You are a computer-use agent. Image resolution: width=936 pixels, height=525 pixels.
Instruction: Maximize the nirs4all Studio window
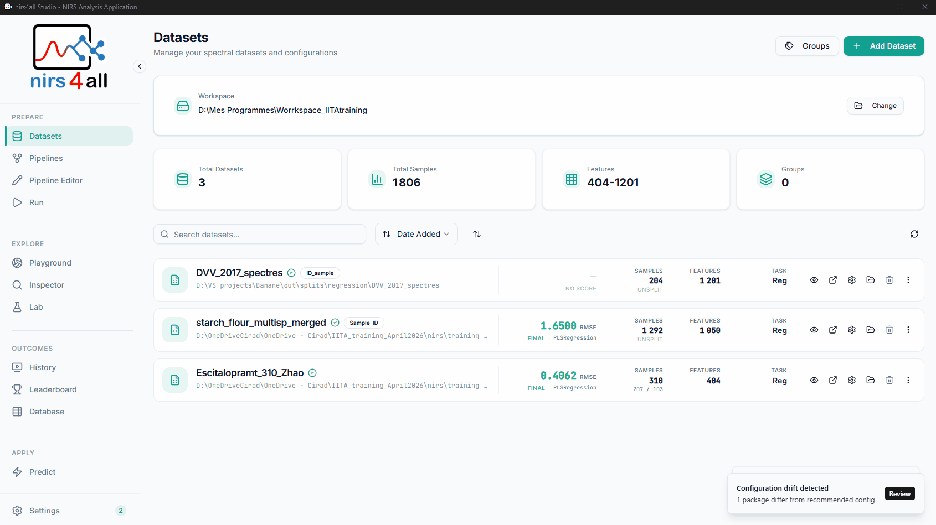pos(899,7)
